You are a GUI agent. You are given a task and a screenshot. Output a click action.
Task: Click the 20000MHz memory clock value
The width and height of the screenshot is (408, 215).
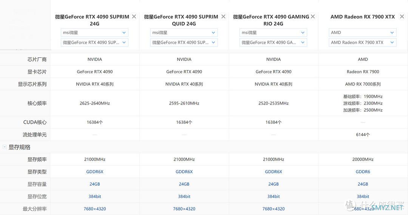pos(363,160)
